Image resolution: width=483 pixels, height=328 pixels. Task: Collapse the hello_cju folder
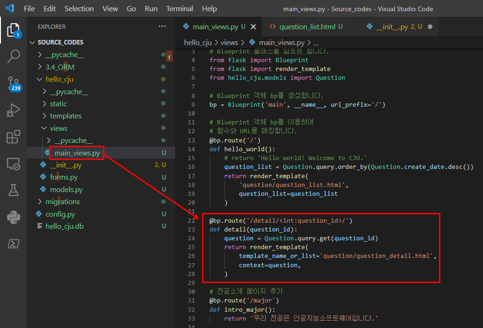[x=39, y=79]
